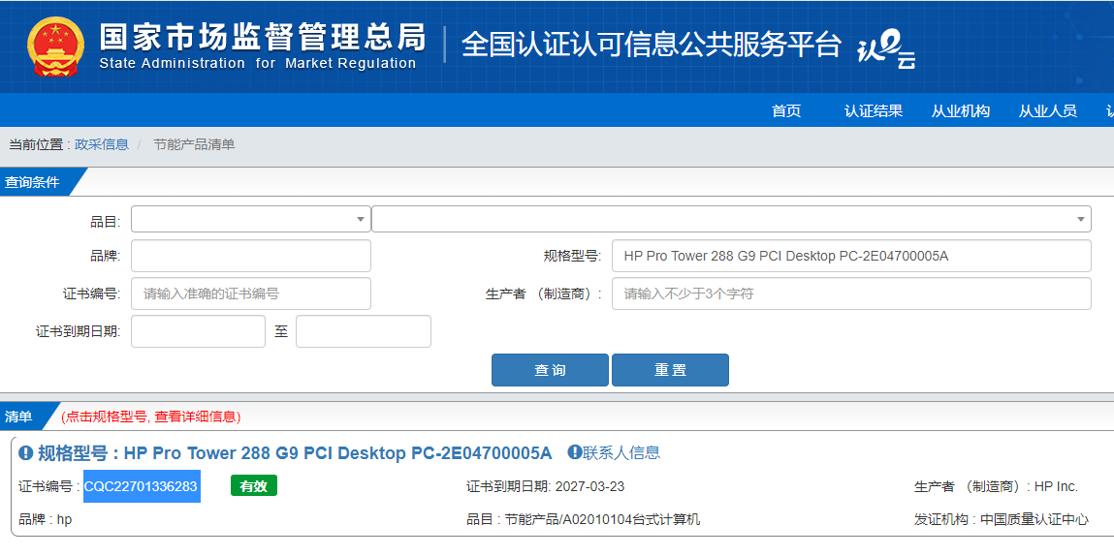Click 节能产品清单 breadcrumb text
This screenshot has height=556, width=1114.
click(x=194, y=145)
